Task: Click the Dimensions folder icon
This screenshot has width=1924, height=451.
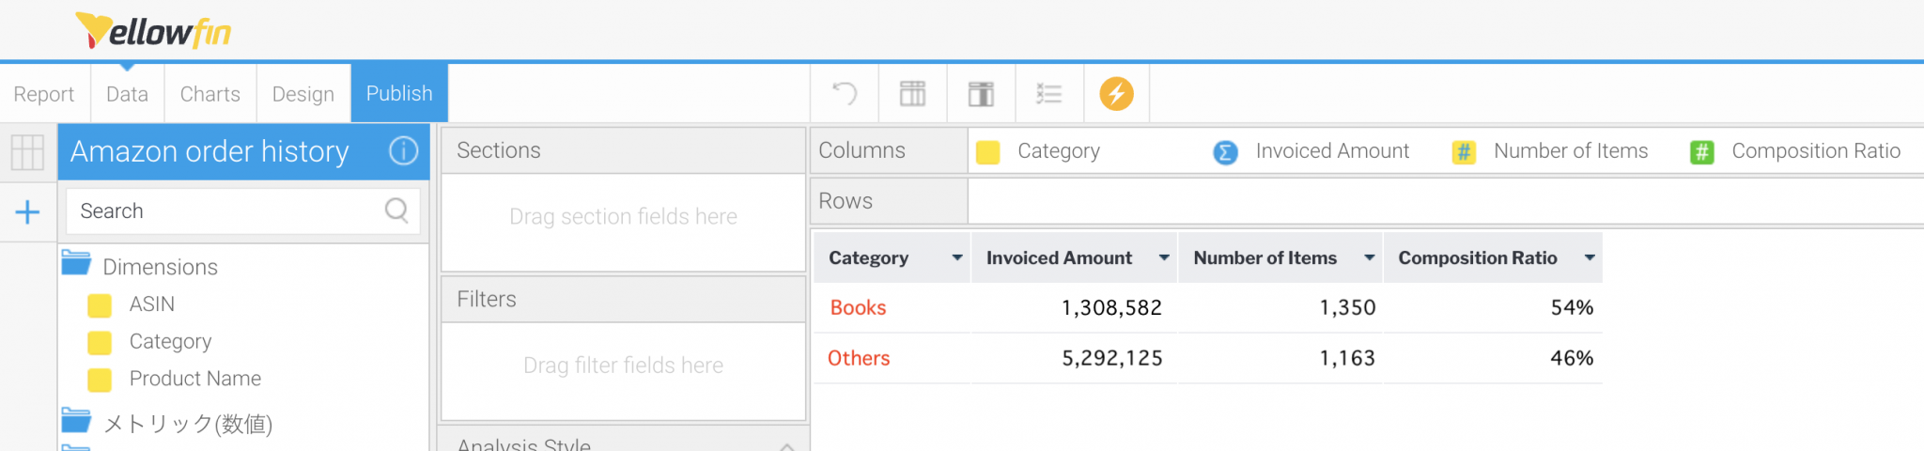Action: [x=76, y=263]
